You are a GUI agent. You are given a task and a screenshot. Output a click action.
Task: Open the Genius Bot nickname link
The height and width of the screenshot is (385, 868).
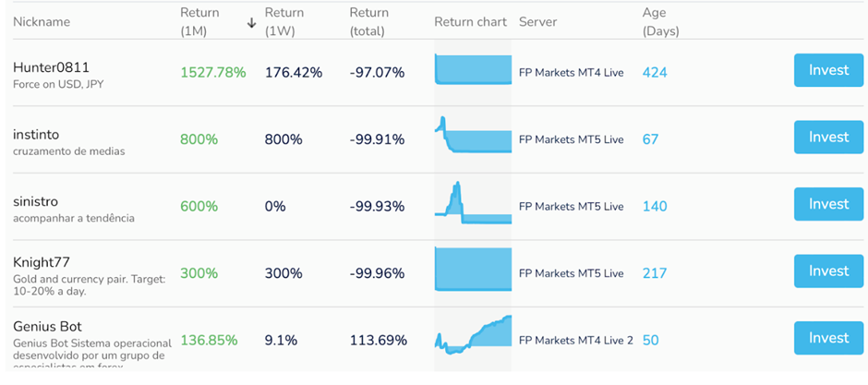tap(48, 326)
